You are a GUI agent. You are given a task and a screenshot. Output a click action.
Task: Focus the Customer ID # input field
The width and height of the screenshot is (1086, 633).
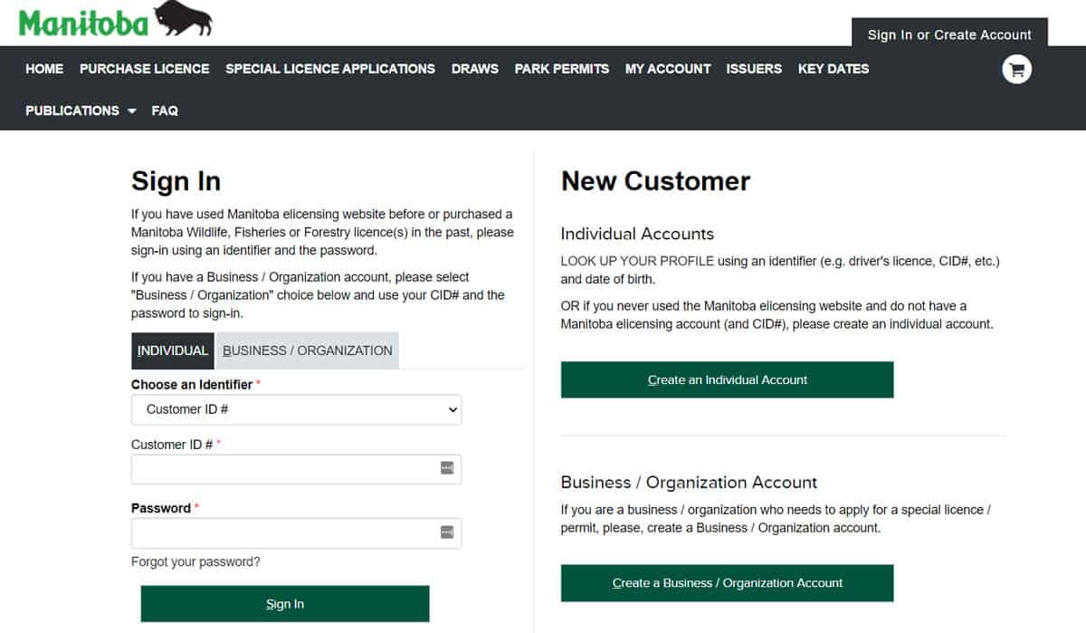(x=296, y=469)
